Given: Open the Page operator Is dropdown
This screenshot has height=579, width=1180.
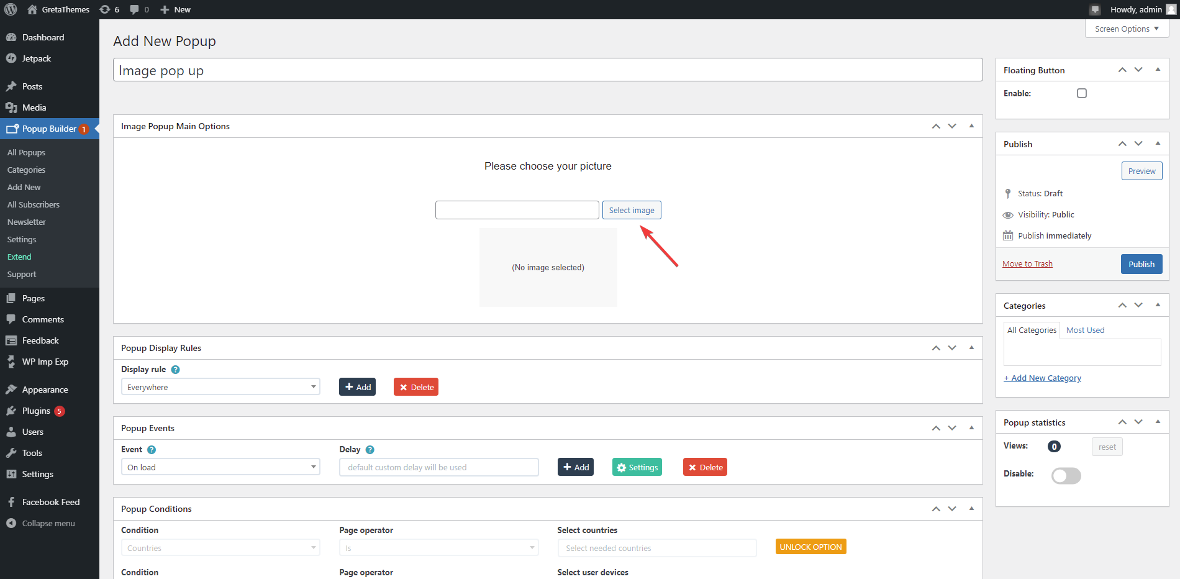Looking at the screenshot, I should point(438,548).
